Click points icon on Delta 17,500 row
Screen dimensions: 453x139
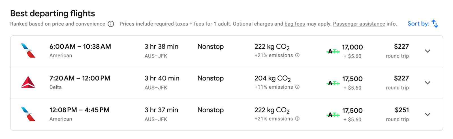point(333,83)
